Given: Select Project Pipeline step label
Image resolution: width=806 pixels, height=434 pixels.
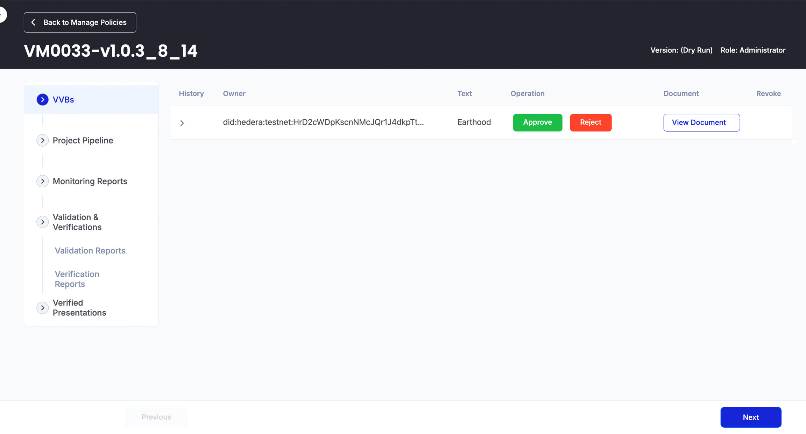Looking at the screenshot, I should [83, 140].
